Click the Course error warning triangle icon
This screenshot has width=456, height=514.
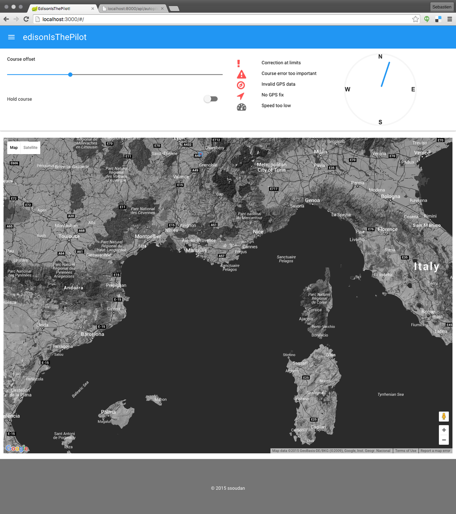(241, 74)
